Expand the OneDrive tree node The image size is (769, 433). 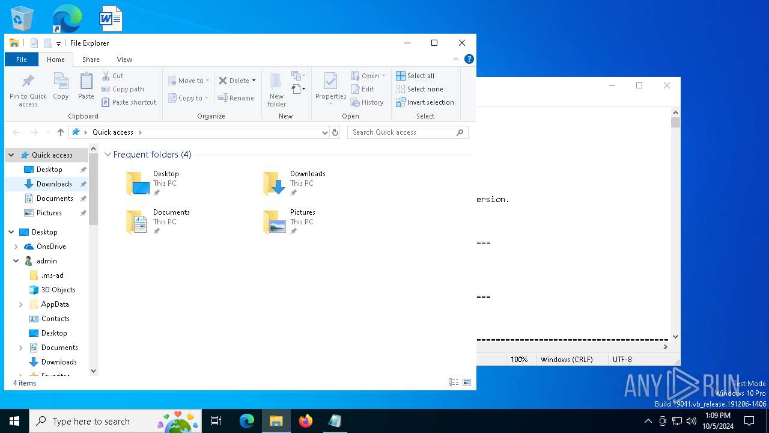point(16,247)
